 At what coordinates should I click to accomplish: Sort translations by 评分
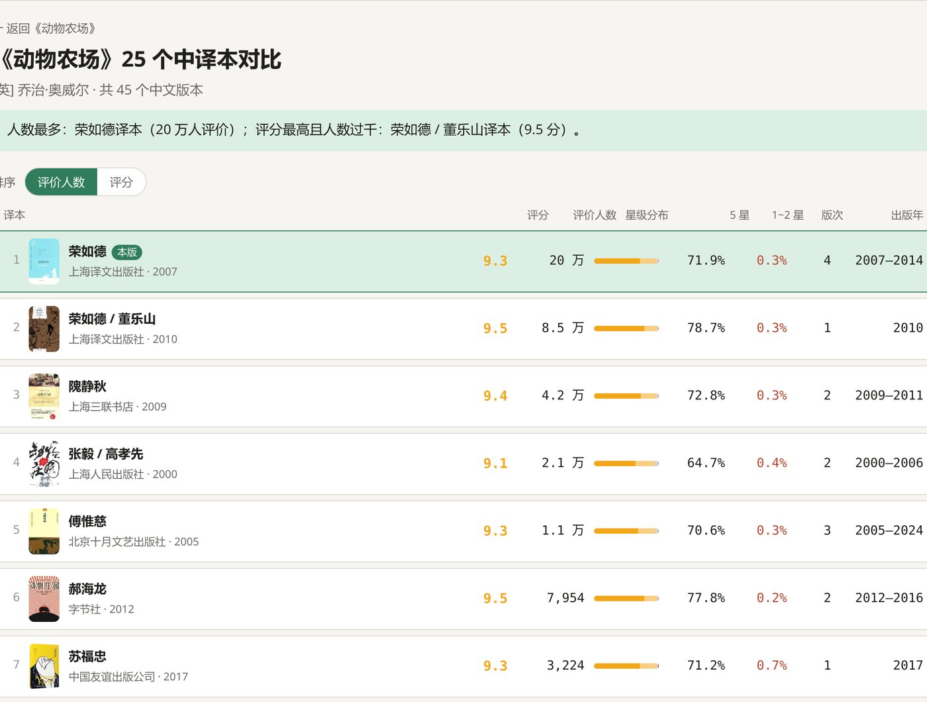tap(121, 182)
